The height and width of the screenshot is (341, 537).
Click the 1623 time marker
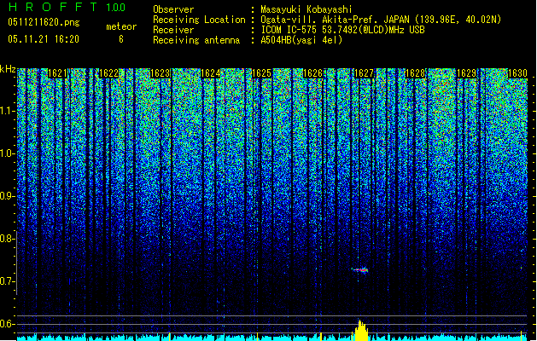[x=160, y=73]
